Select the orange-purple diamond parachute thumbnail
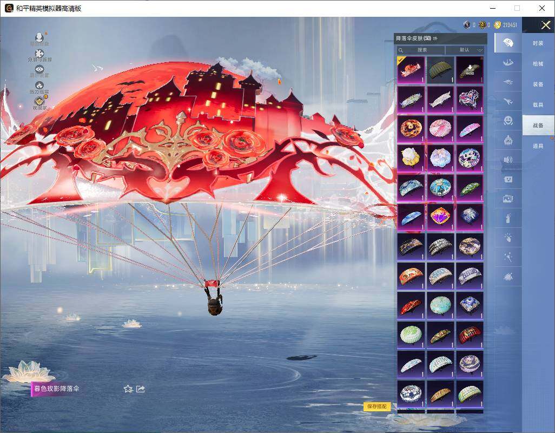Screen dimensions: 555x433 tap(440, 217)
